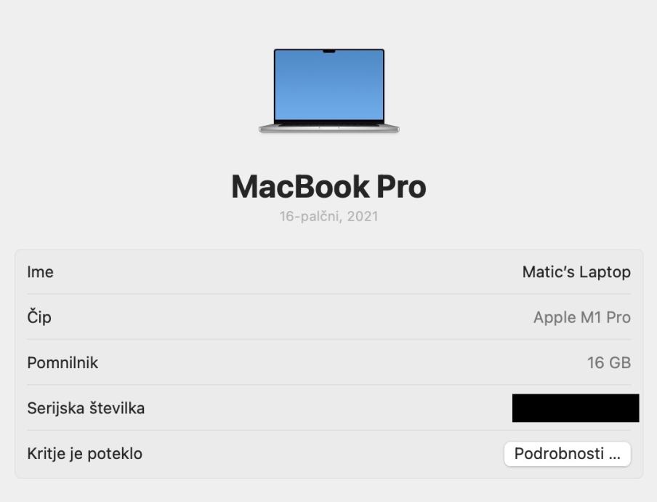Click the Serijska številka label
This screenshot has width=657, height=502.
pyautogui.click(x=86, y=408)
